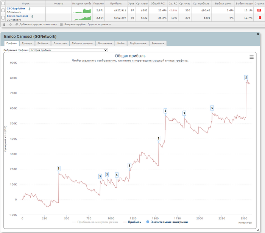This screenshot has height=233, width=265.
Task: Click Enrico Camosci profit history sparkline
Action: (x=82, y=18)
